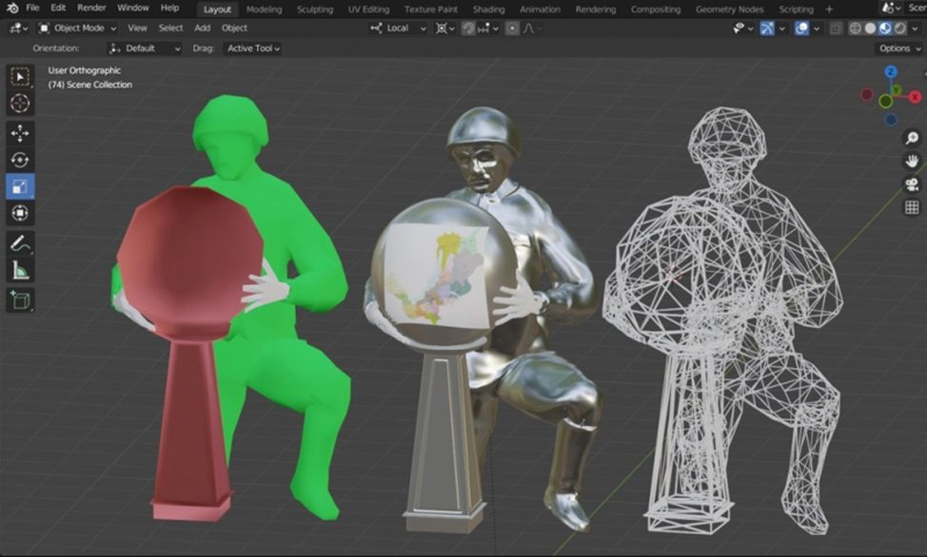Open Drag Active Tool dropdown
Viewport: 927px width, 557px height.
[252, 48]
